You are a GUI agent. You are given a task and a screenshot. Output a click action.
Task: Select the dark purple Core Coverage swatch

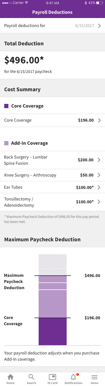[x=6, y=106]
